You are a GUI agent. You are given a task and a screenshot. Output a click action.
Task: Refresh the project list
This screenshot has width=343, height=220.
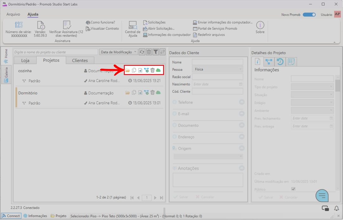pos(142,52)
